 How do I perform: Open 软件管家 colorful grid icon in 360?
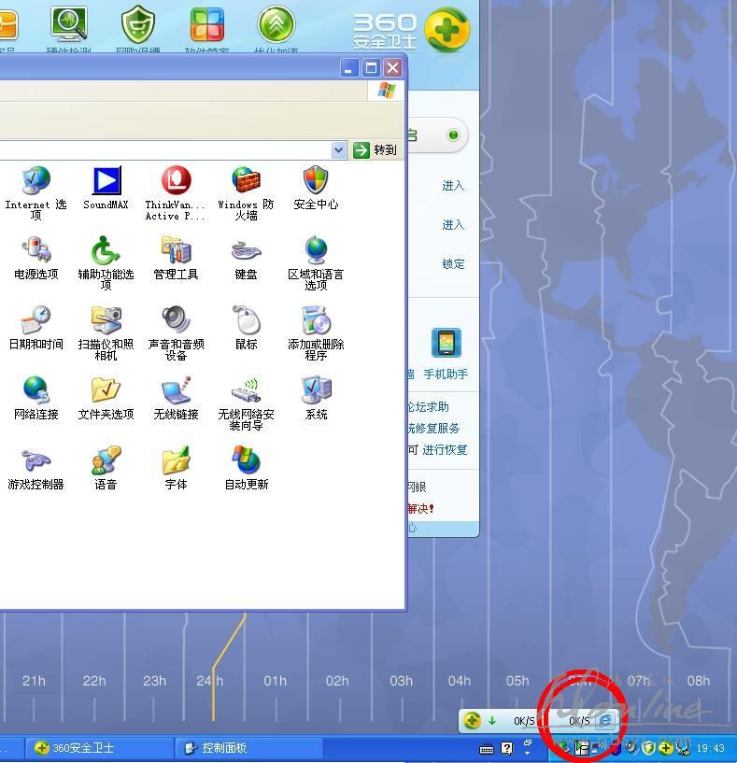pos(206,25)
